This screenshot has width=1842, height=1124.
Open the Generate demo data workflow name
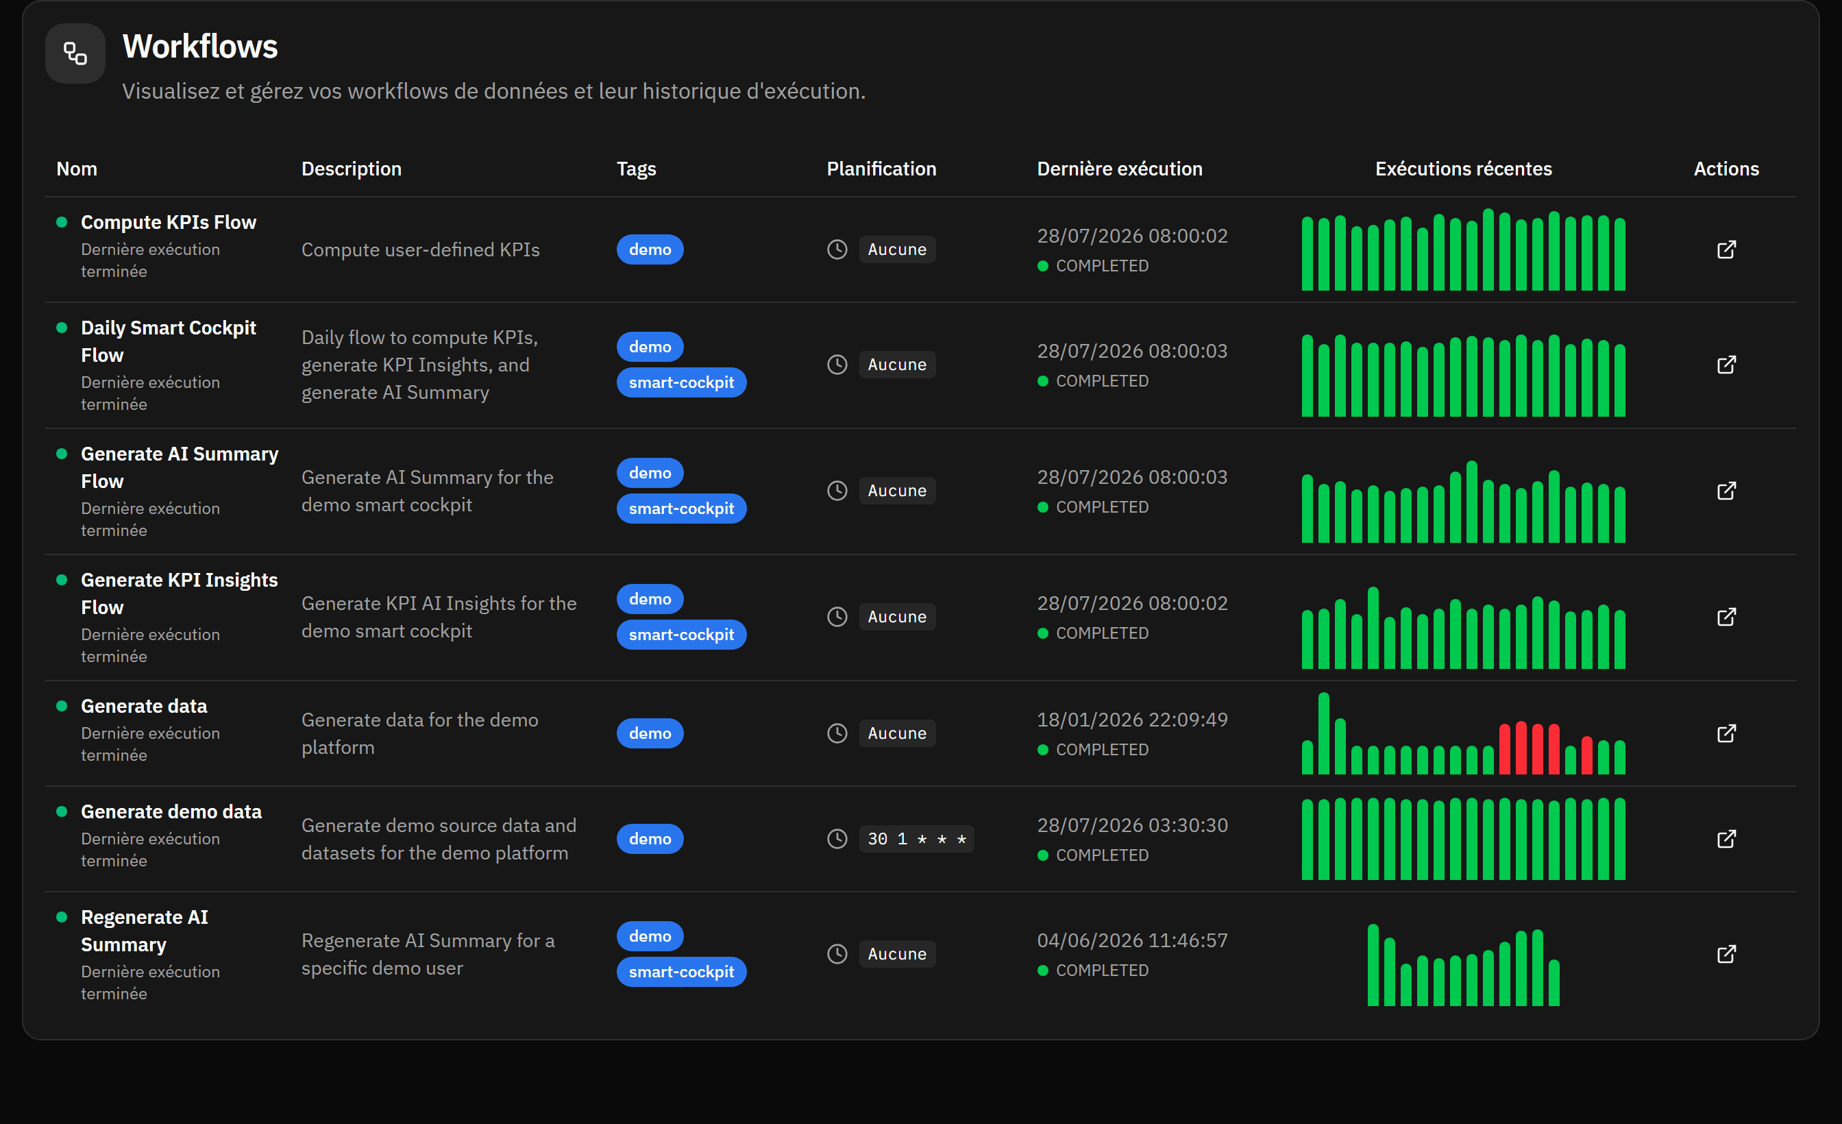(171, 811)
